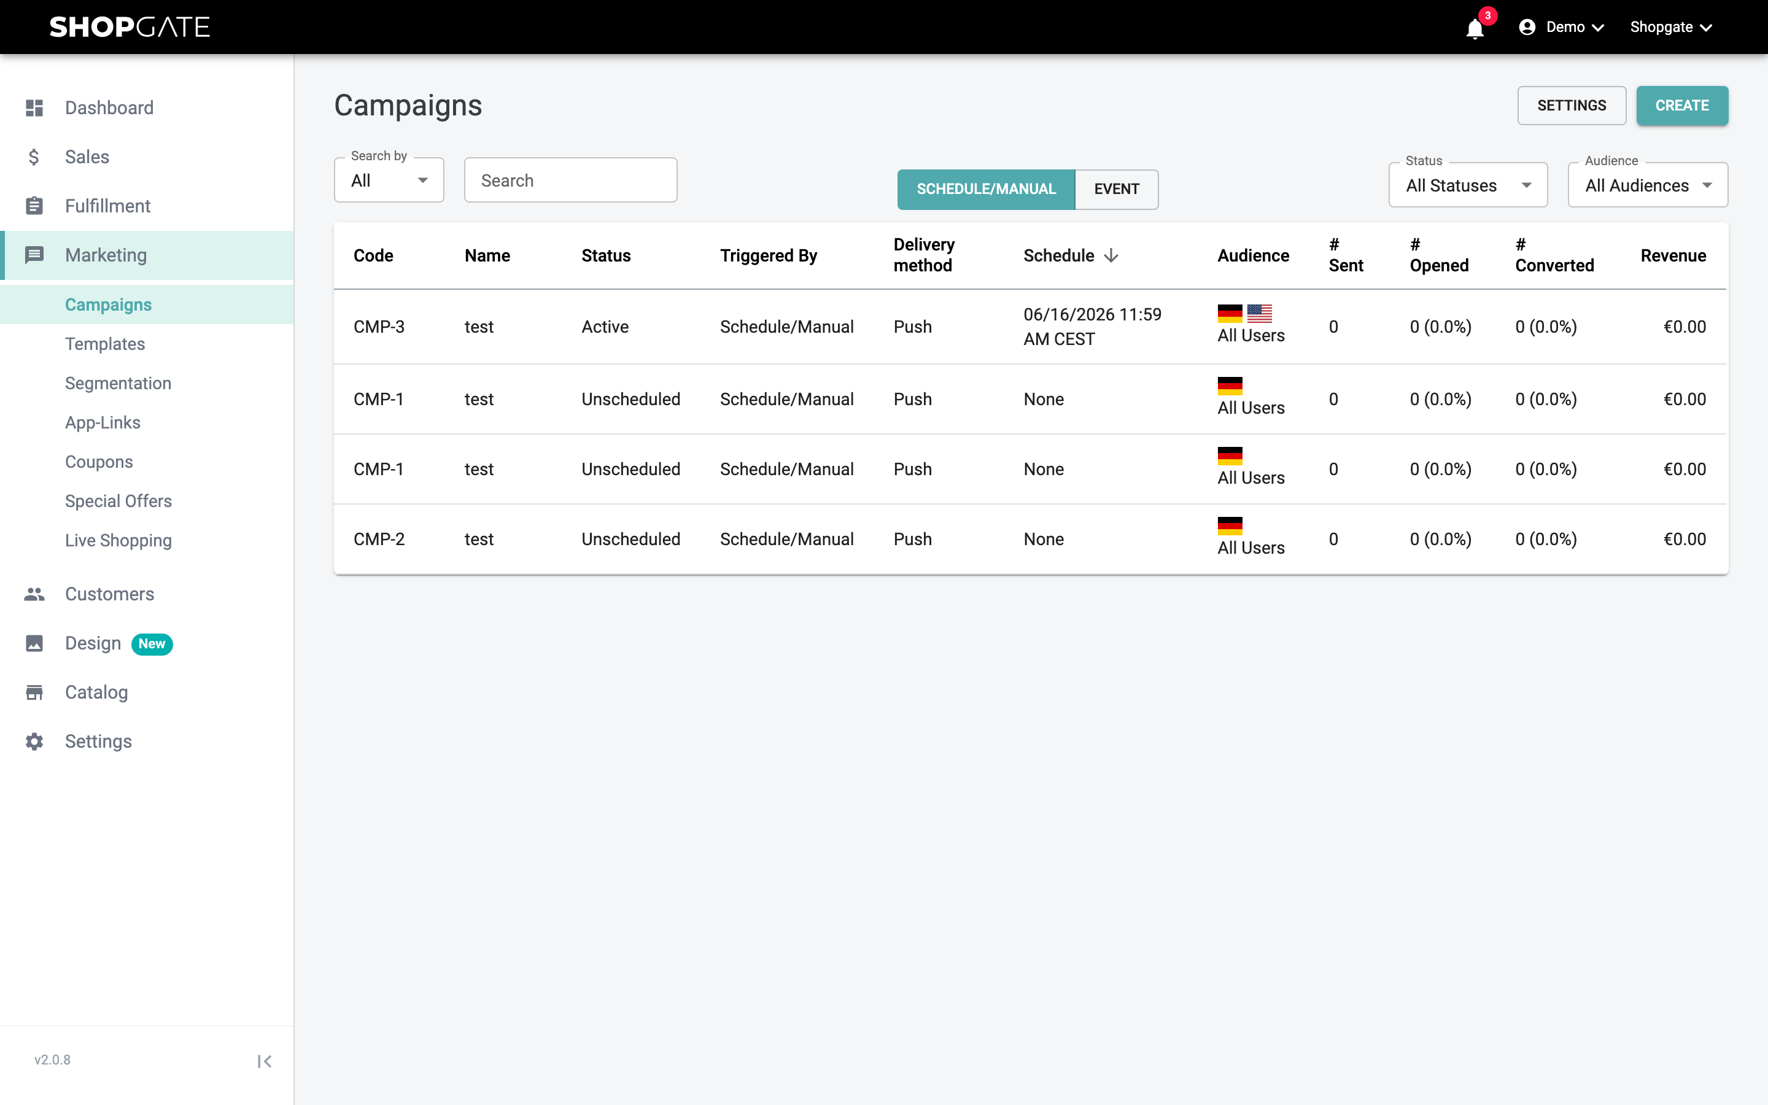Click the Catalog store icon
The image size is (1768, 1105).
click(34, 692)
